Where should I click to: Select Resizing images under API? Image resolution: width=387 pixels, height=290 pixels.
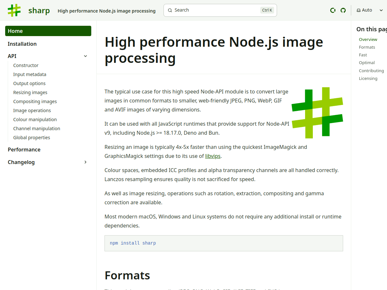click(30, 92)
